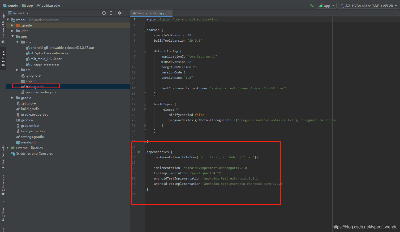
Task: Expand the .gradle folder
Action: coord(12,25)
